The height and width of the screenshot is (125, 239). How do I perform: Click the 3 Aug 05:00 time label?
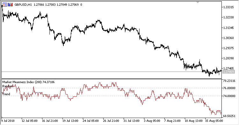pyautogui.click(x=152, y=121)
